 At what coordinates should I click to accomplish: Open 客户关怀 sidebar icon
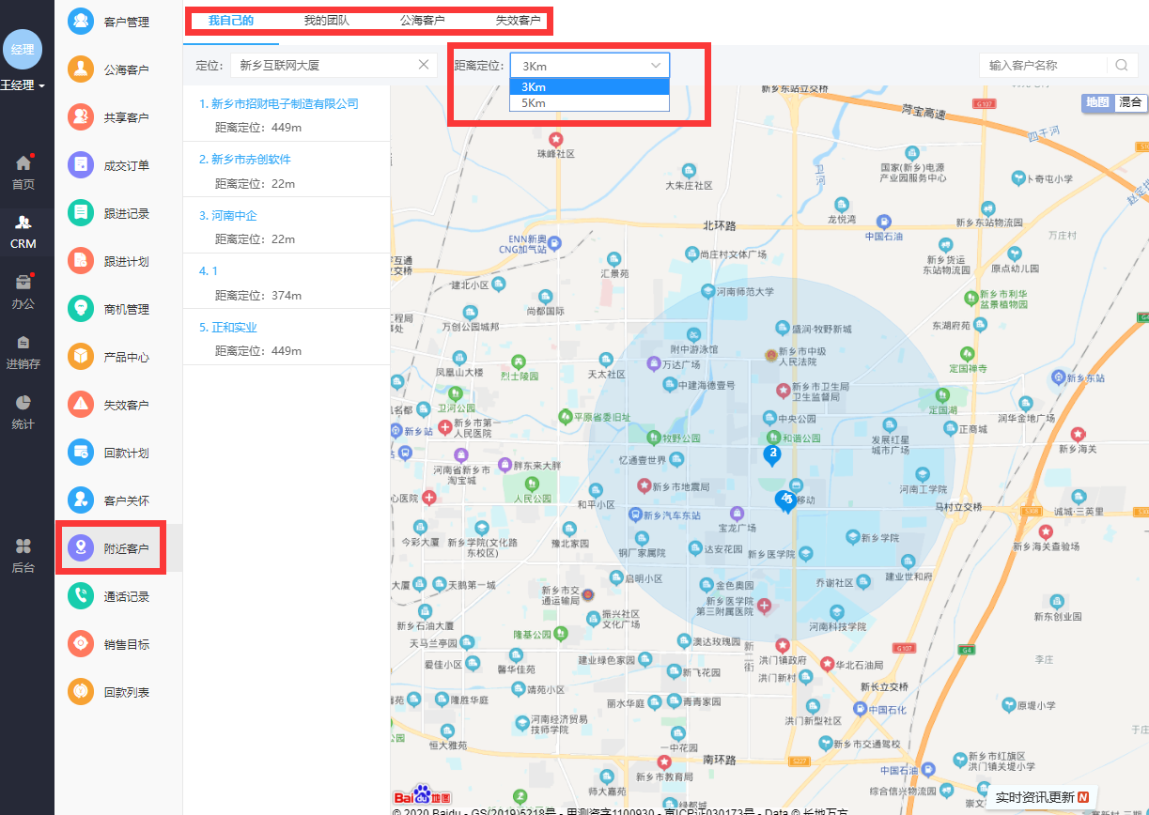coord(81,500)
